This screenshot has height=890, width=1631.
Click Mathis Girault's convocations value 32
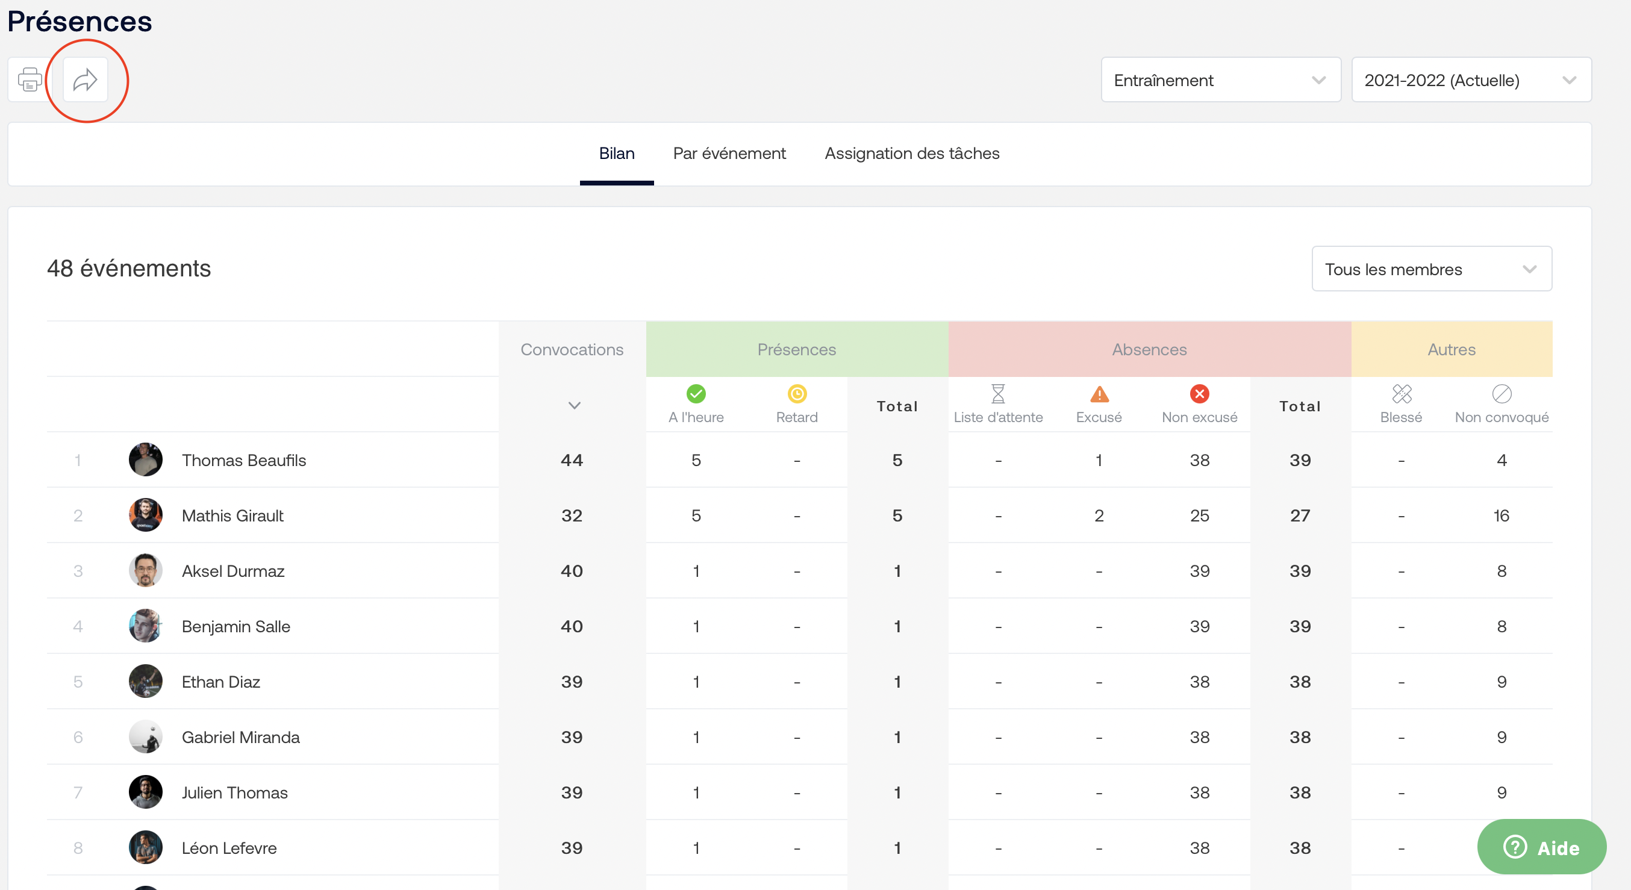572,516
